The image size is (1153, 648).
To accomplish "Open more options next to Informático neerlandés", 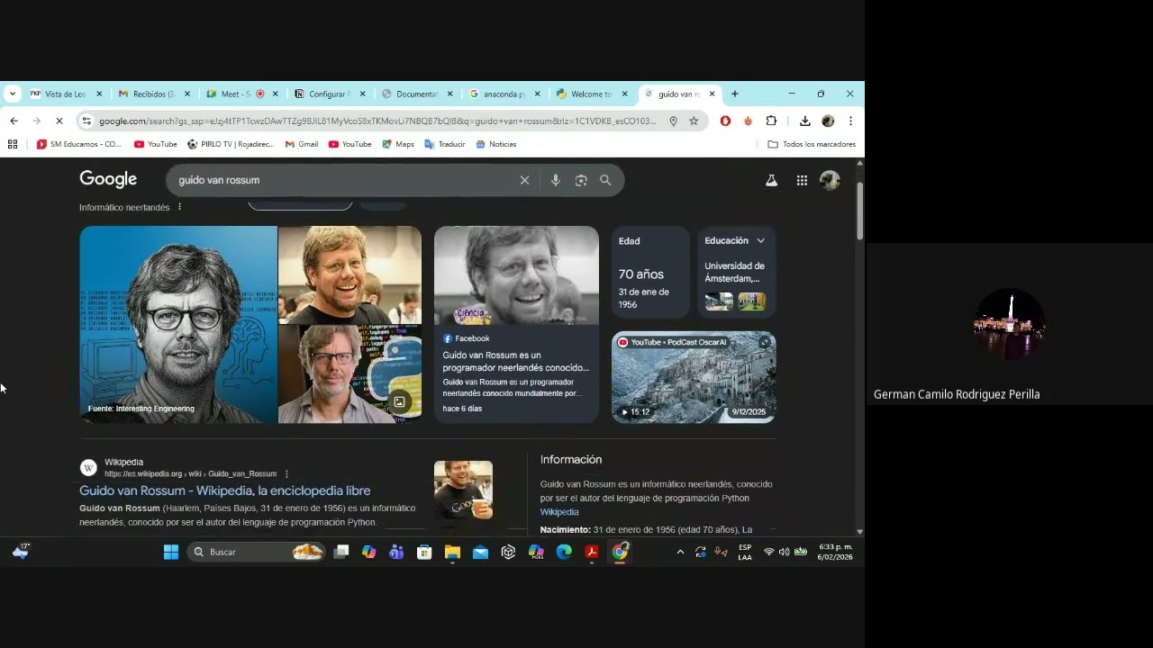I will tap(179, 207).
